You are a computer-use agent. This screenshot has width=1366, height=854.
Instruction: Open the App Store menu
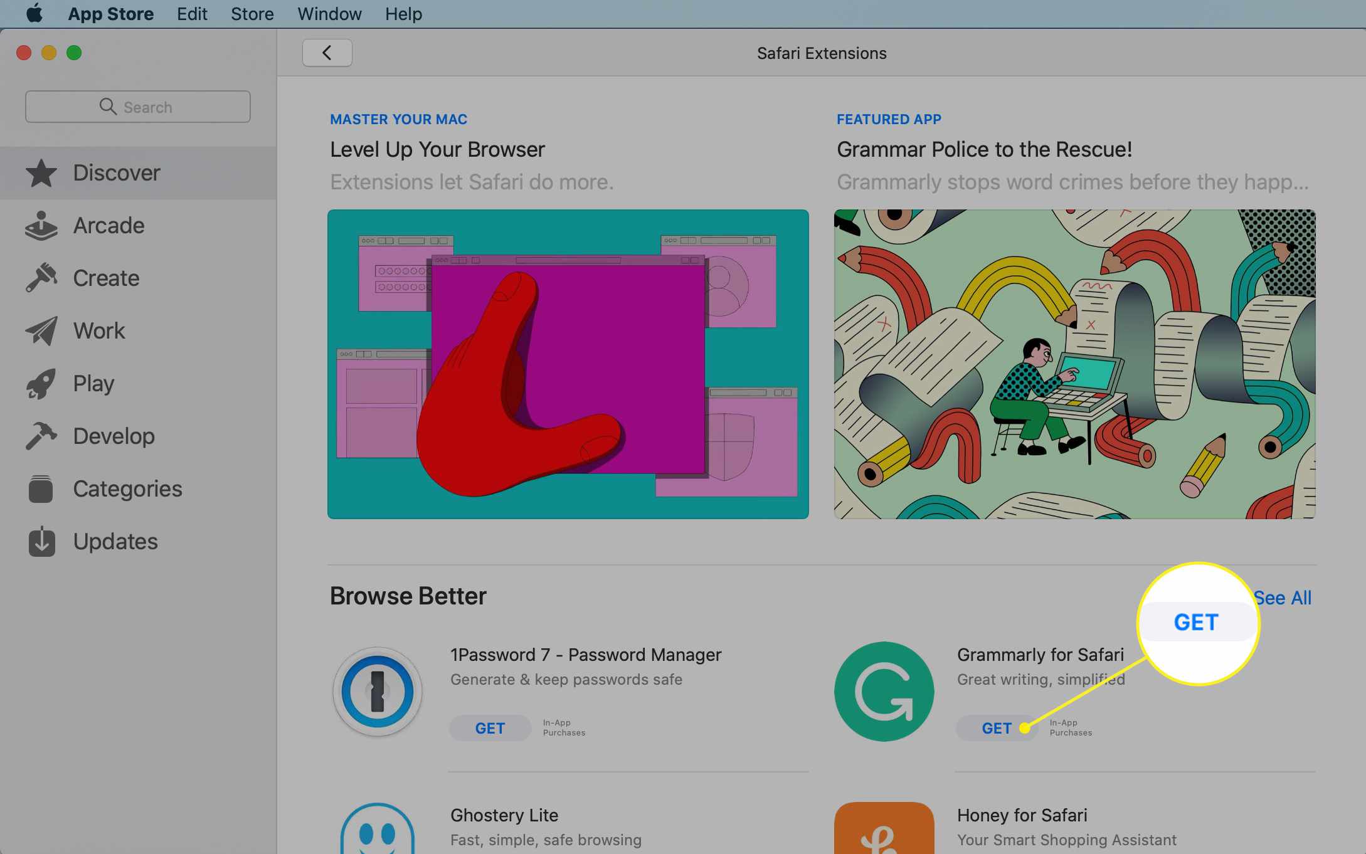point(111,14)
